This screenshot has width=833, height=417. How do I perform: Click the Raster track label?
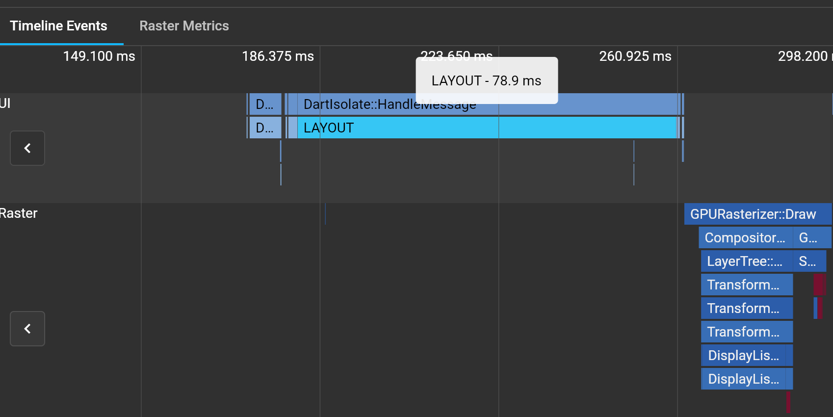pyautogui.click(x=18, y=213)
